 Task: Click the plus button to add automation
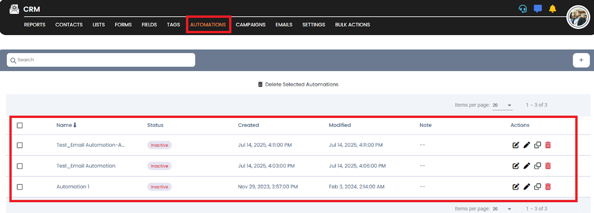coord(581,60)
